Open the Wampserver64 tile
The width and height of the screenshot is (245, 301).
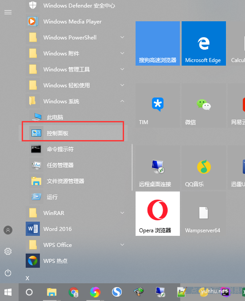204,214
